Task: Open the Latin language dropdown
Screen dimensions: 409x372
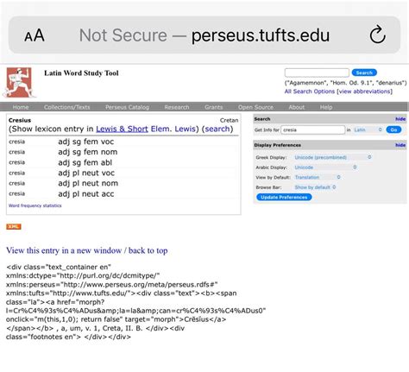Action: click(368, 130)
